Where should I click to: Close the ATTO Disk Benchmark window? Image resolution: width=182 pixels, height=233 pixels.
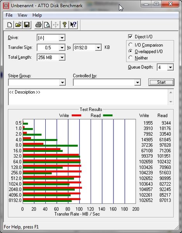pos(170,4)
